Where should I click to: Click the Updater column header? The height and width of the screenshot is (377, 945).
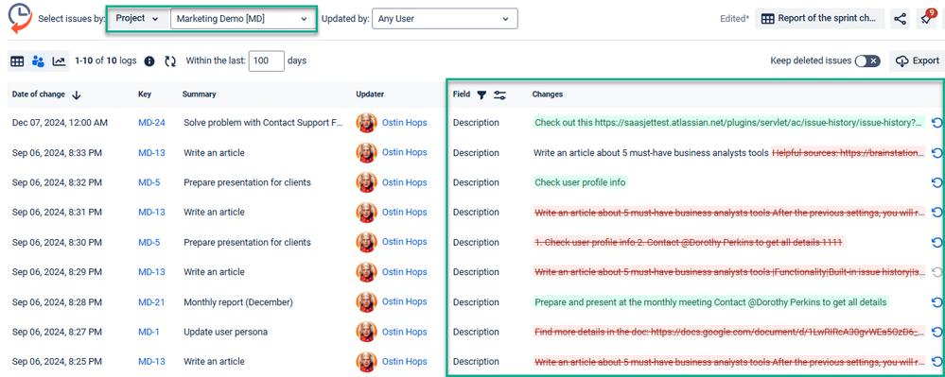coord(370,94)
